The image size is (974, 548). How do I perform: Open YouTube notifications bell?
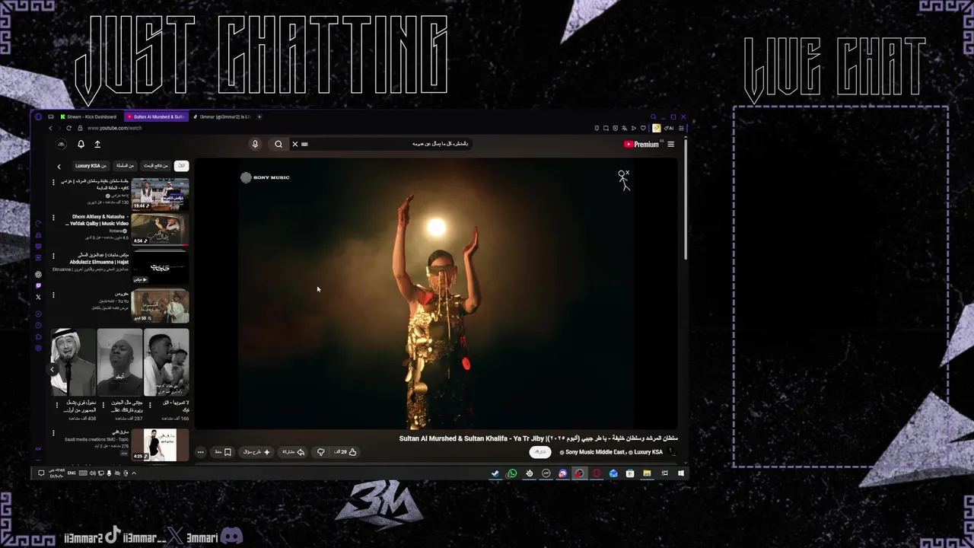[81, 144]
